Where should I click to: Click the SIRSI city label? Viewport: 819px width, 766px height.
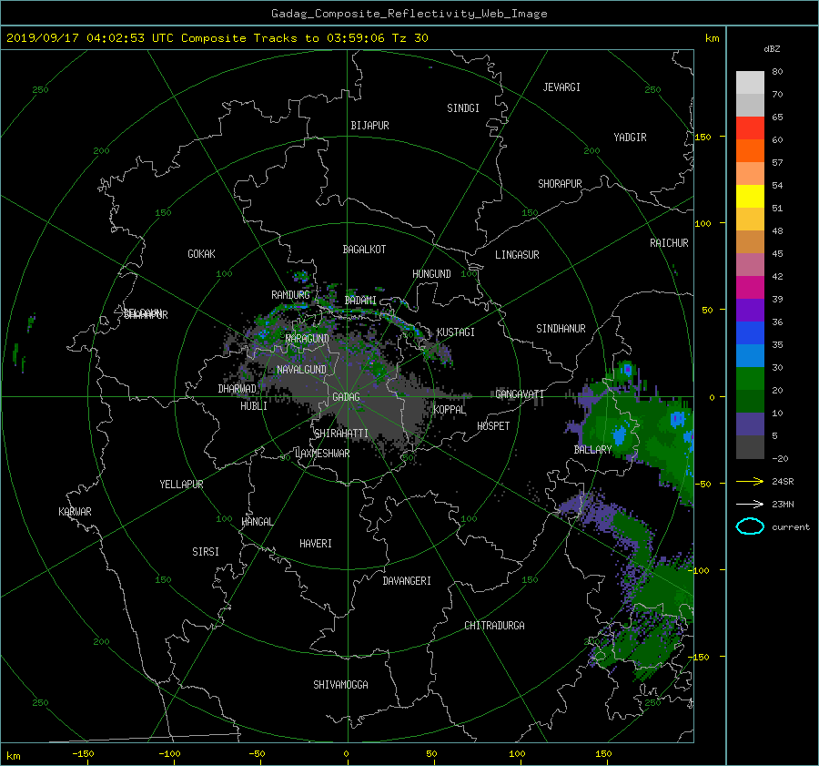click(206, 552)
